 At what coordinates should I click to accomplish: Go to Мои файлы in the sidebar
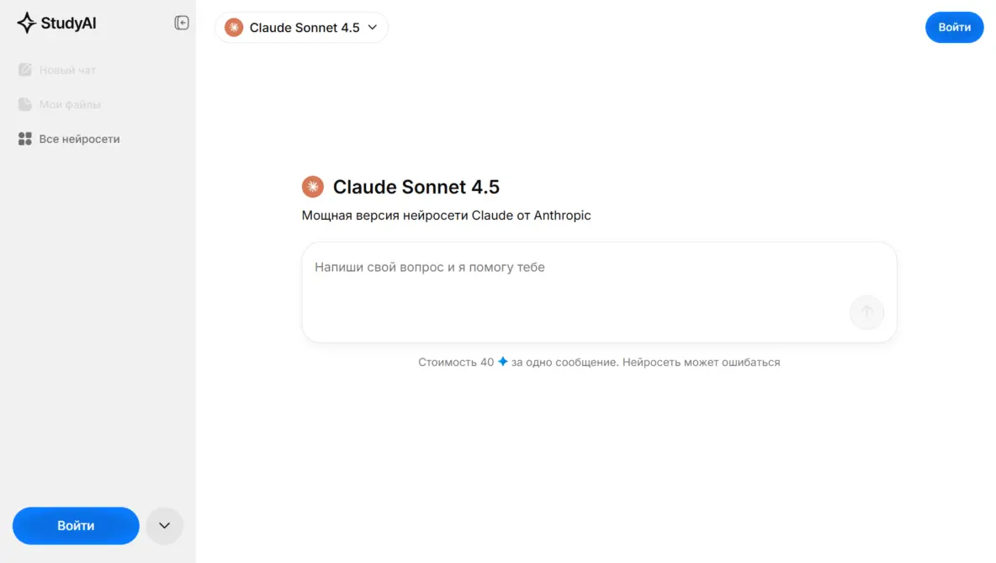coord(70,104)
